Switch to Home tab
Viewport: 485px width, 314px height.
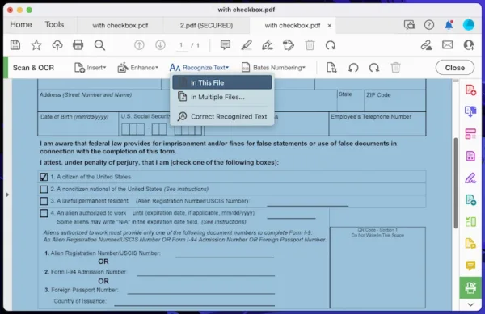point(21,24)
